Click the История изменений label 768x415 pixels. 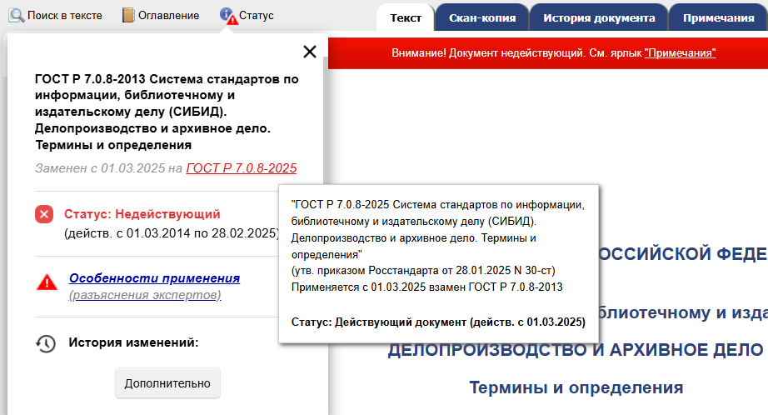[134, 342]
